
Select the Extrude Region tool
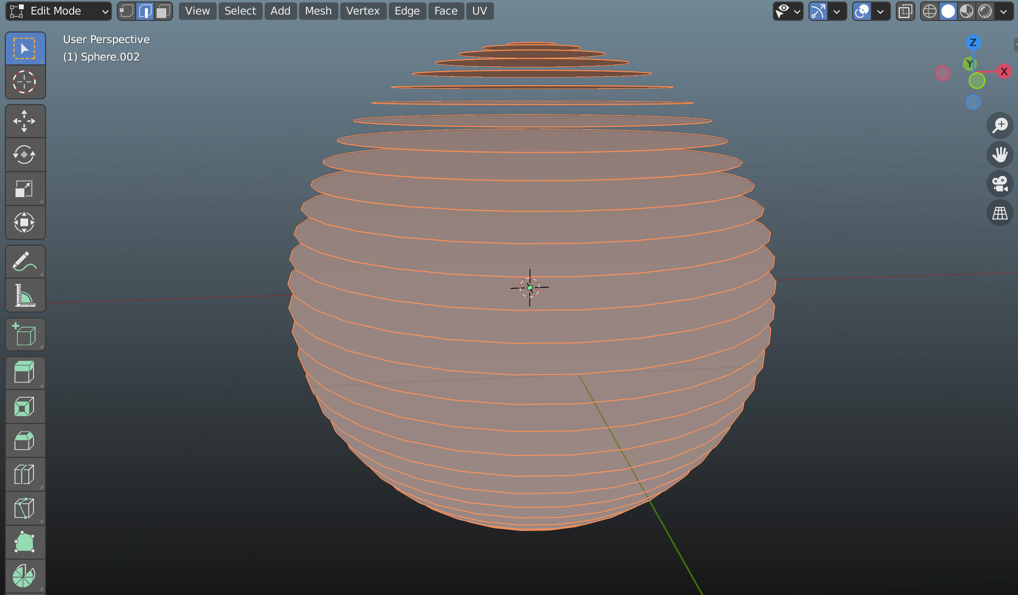(25, 373)
